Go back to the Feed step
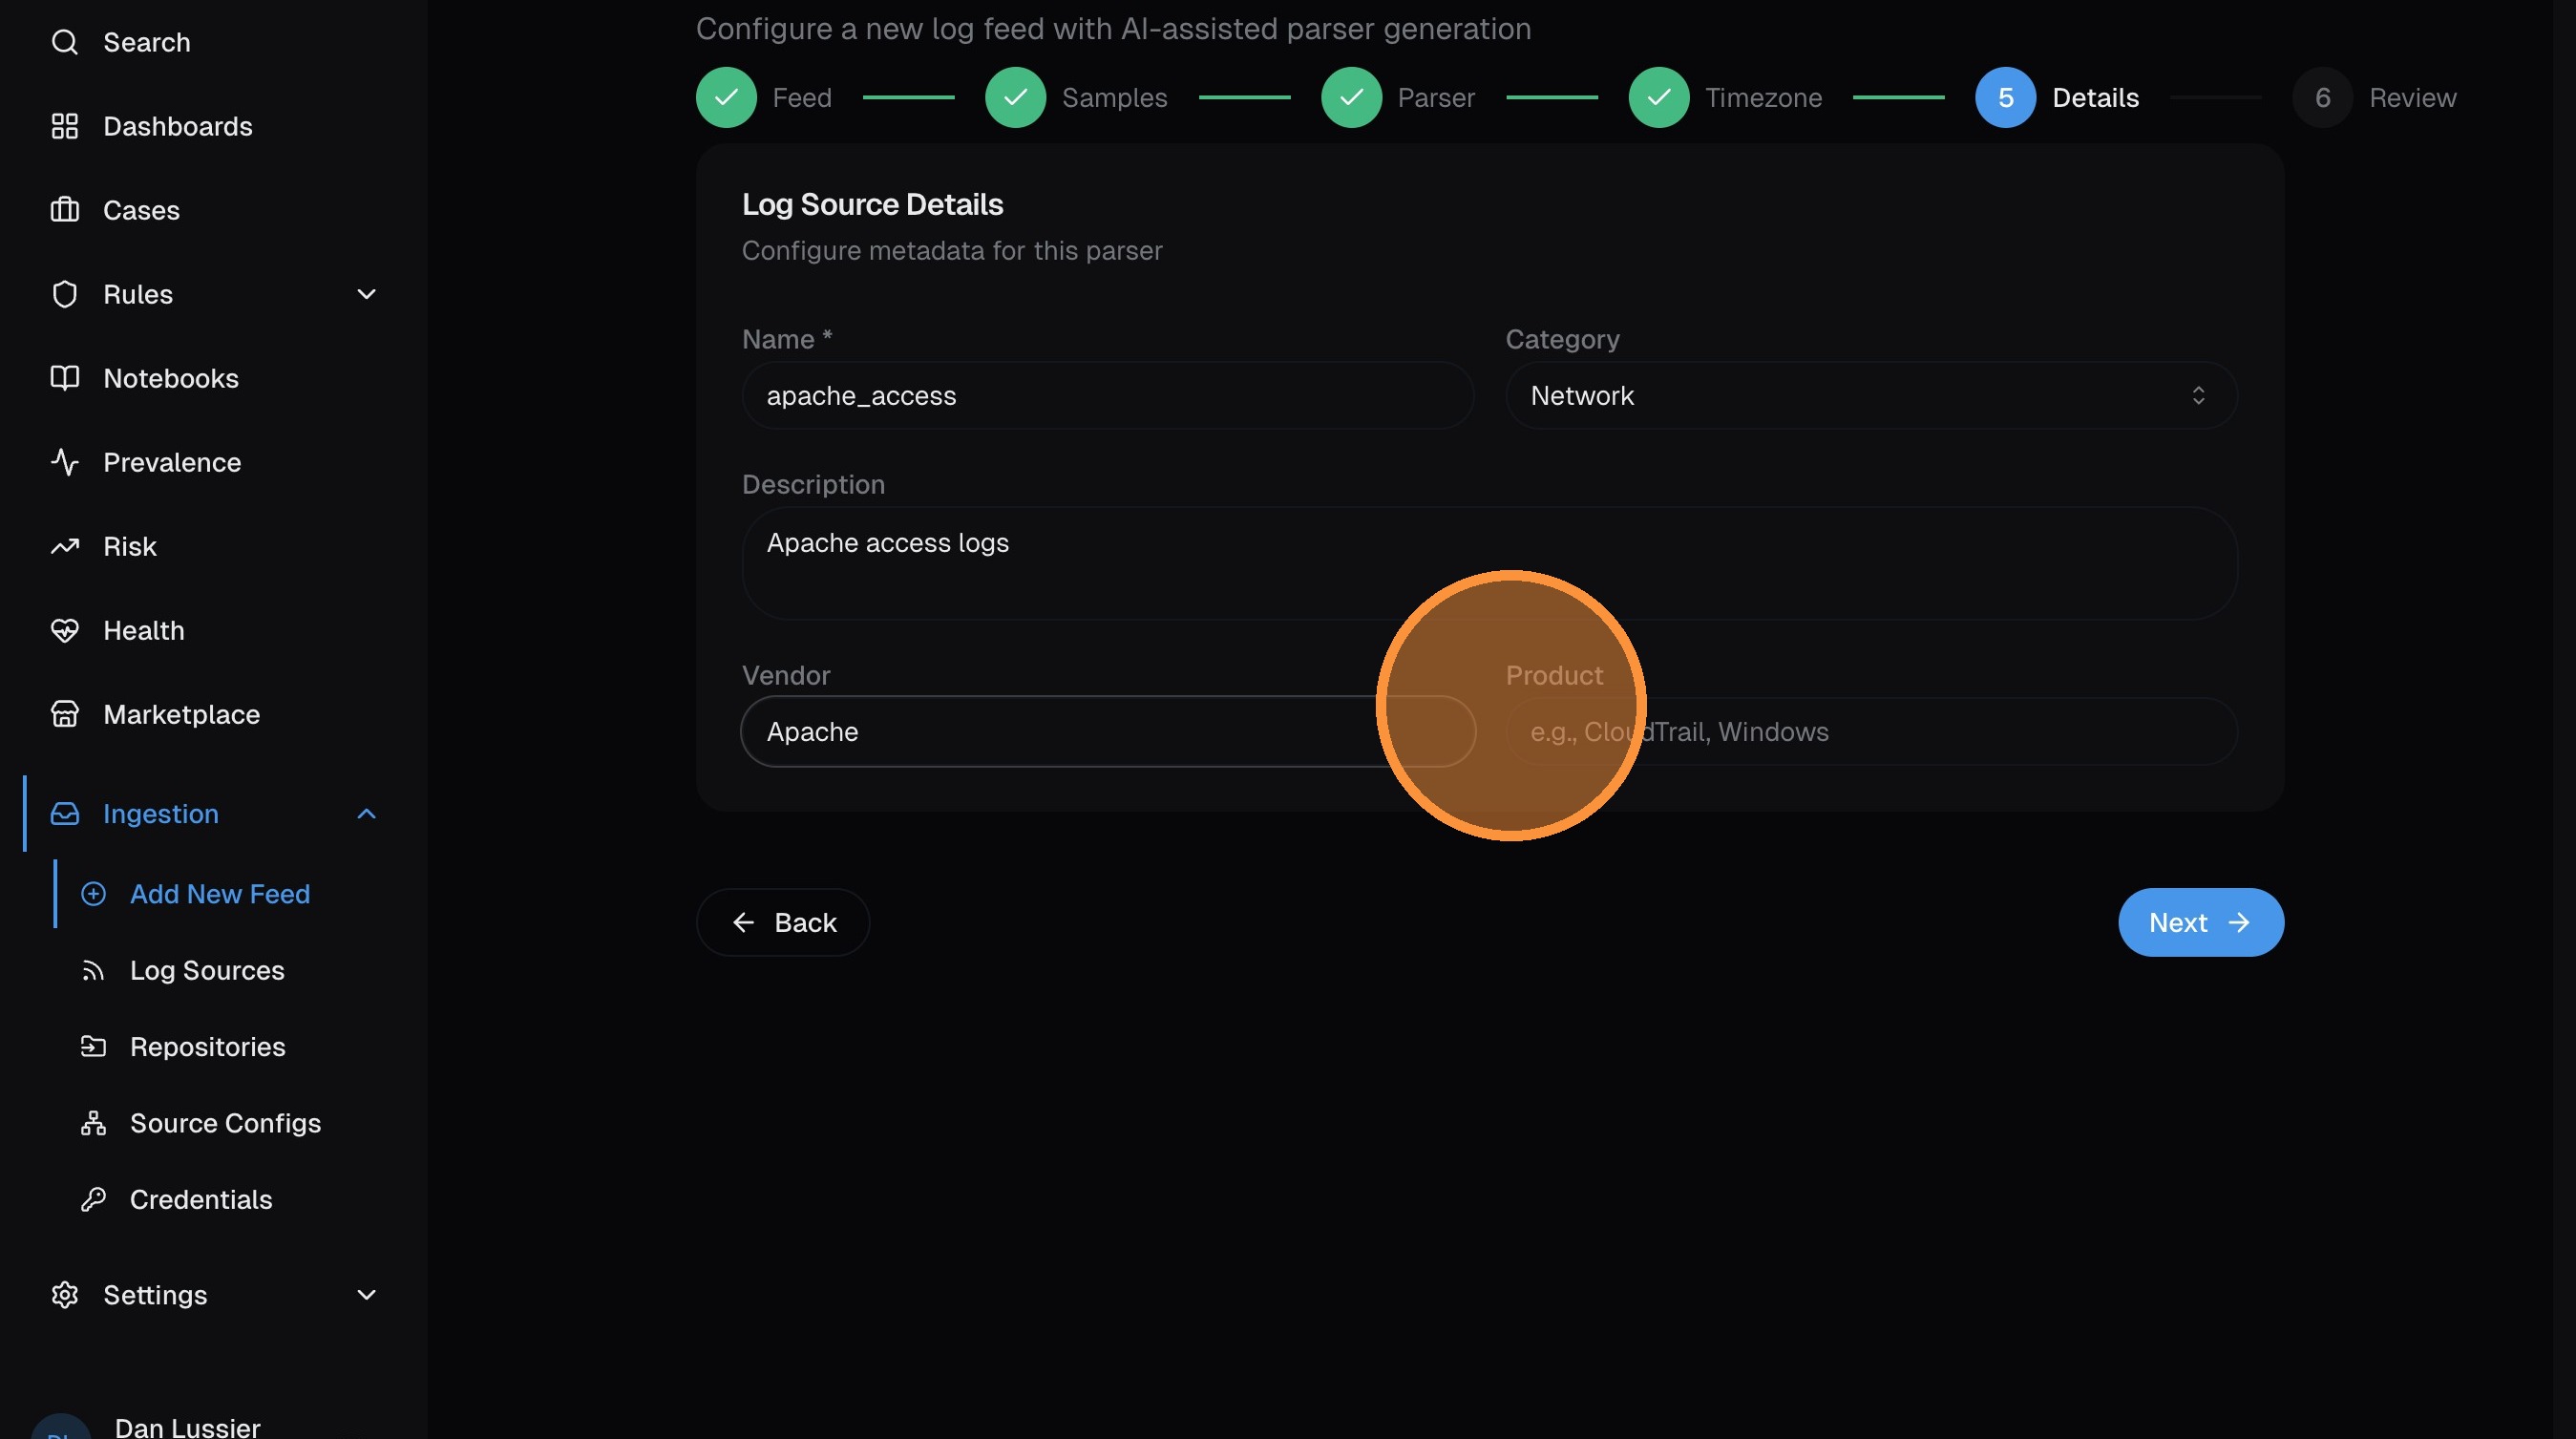2576x1439 pixels. click(x=727, y=97)
